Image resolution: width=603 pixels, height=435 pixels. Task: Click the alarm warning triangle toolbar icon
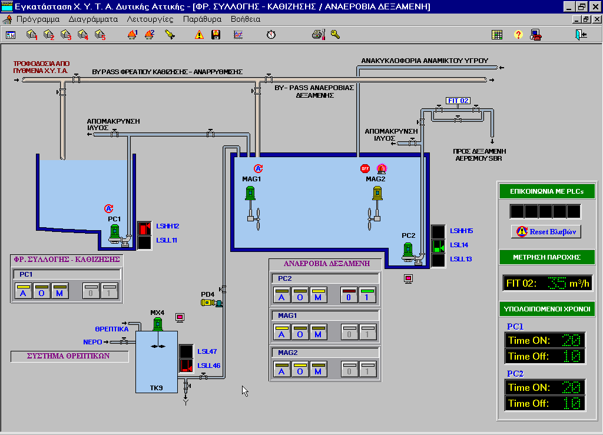click(x=200, y=35)
